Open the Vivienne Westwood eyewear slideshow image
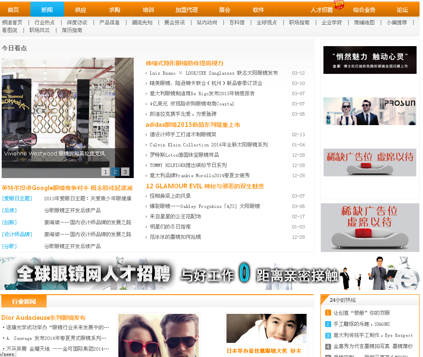The image size is (423, 357). pyautogui.click(x=68, y=117)
